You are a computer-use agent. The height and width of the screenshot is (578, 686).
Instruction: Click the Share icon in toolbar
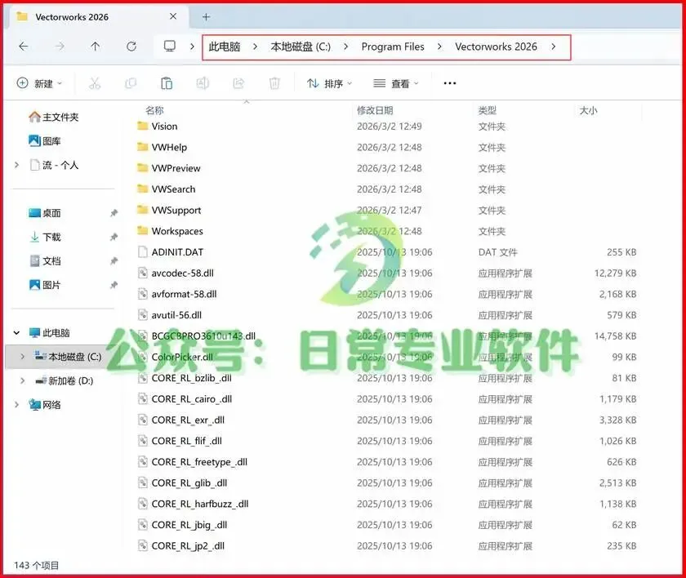point(238,83)
